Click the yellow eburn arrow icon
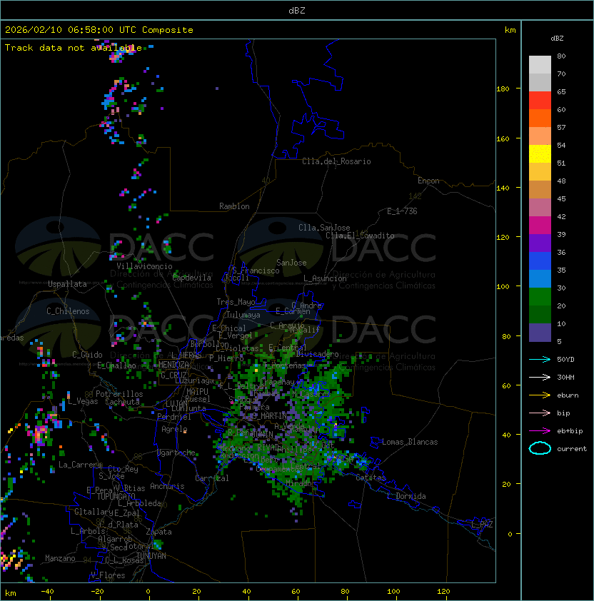The width and height of the screenshot is (594, 601). pyautogui.click(x=540, y=395)
